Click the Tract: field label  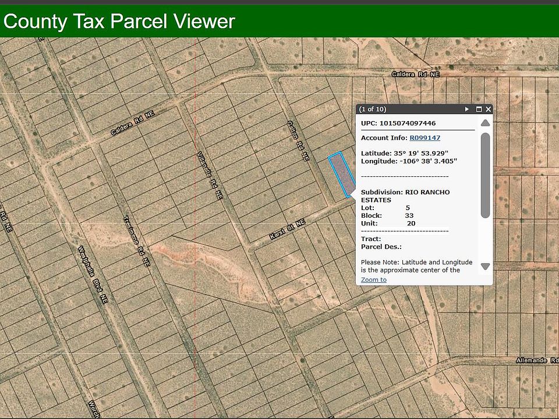tap(371, 239)
